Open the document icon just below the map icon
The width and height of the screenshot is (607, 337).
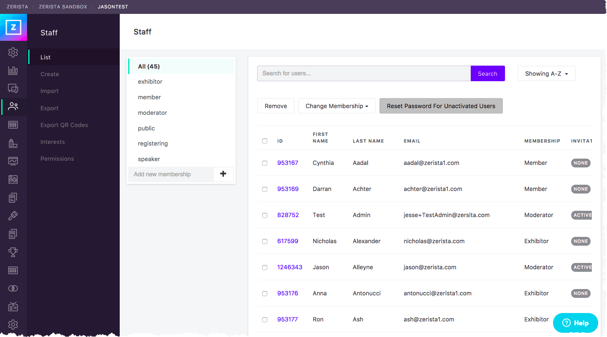[13, 197]
